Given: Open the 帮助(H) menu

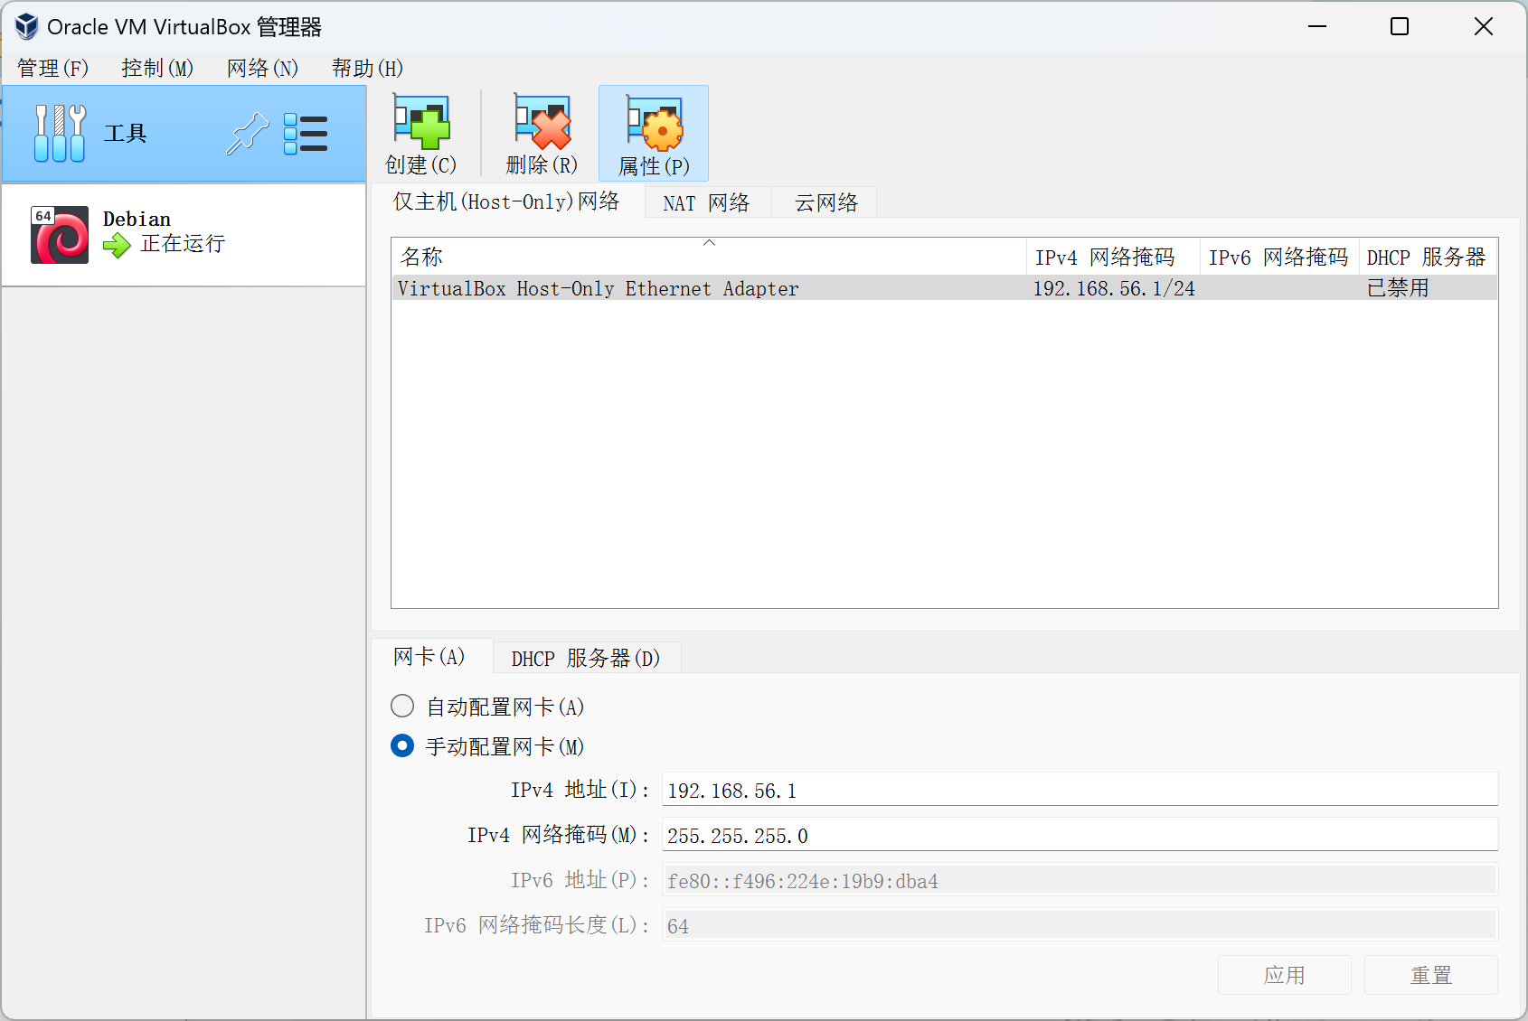Looking at the screenshot, I should tap(367, 68).
